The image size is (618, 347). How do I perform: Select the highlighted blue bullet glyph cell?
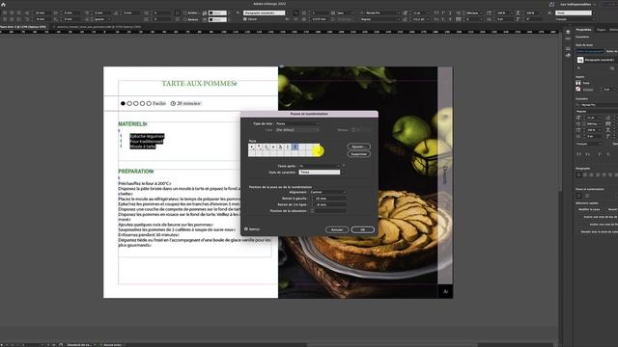coord(295,147)
